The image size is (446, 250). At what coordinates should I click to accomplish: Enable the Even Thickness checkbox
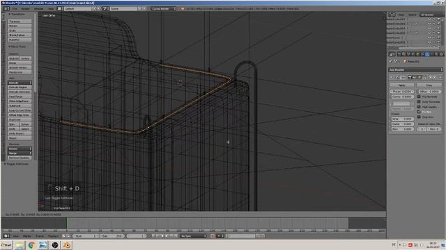[x=419, y=102]
